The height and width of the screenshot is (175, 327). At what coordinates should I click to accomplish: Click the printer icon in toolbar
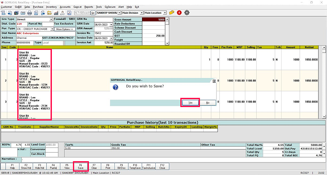(30, 13)
